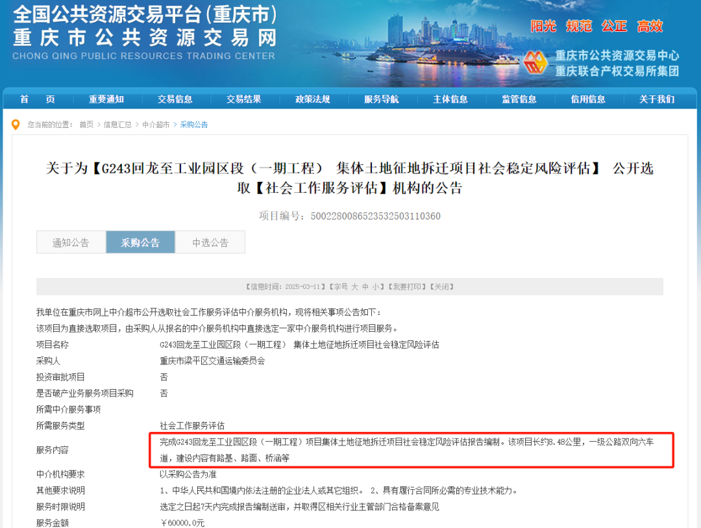The image size is (701, 528).
Task: Click the 其他要求说明 label
Action: [60, 490]
